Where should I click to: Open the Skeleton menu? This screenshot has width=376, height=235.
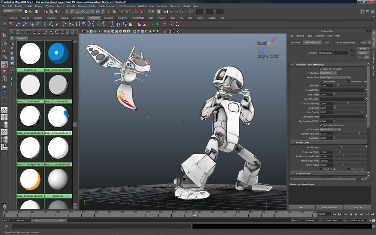[142, 6]
